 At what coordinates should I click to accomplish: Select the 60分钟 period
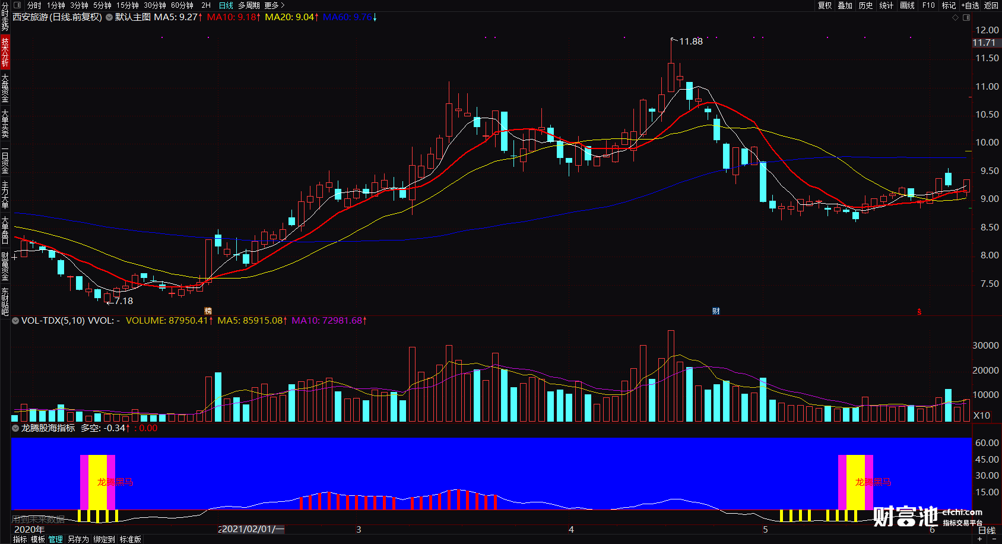pyautogui.click(x=182, y=5)
